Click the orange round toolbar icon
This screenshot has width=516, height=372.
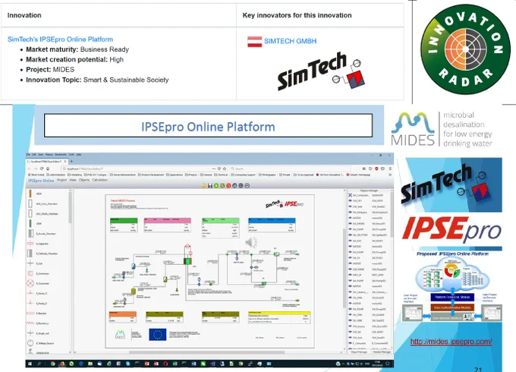228,186
